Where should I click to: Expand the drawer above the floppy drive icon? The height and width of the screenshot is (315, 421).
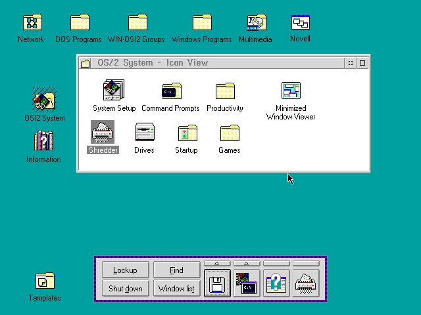217,264
